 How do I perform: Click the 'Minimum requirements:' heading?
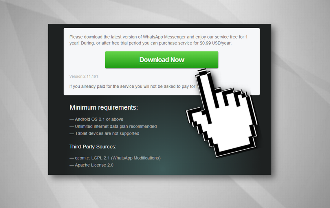click(104, 107)
